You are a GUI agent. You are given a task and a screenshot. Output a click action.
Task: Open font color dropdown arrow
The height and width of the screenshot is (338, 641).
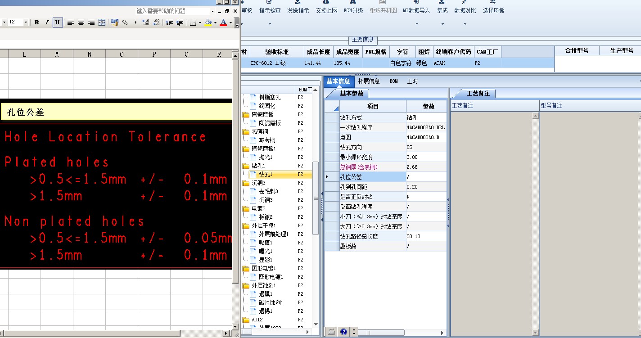coord(230,23)
